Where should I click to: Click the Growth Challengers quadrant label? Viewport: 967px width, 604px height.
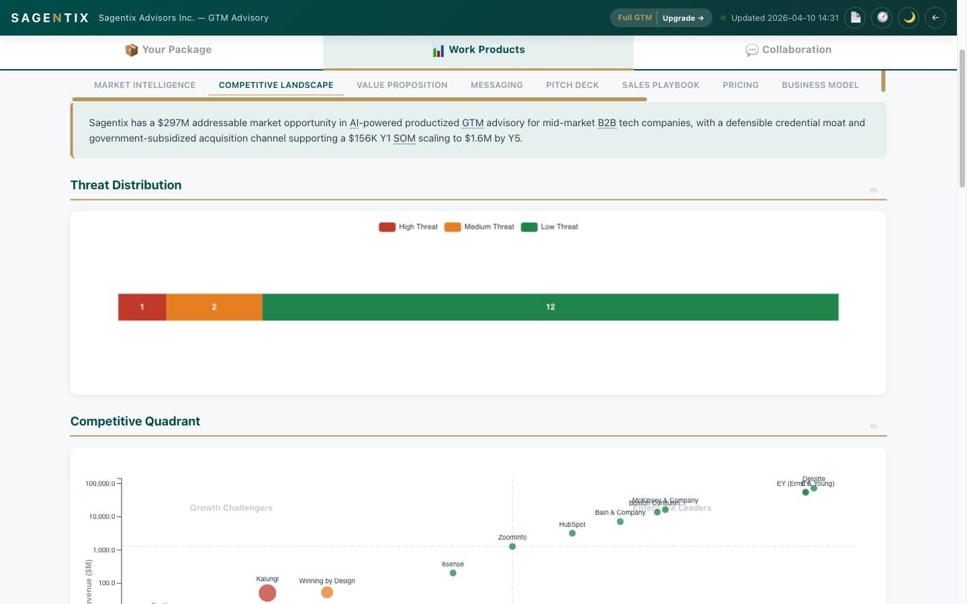point(231,508)
